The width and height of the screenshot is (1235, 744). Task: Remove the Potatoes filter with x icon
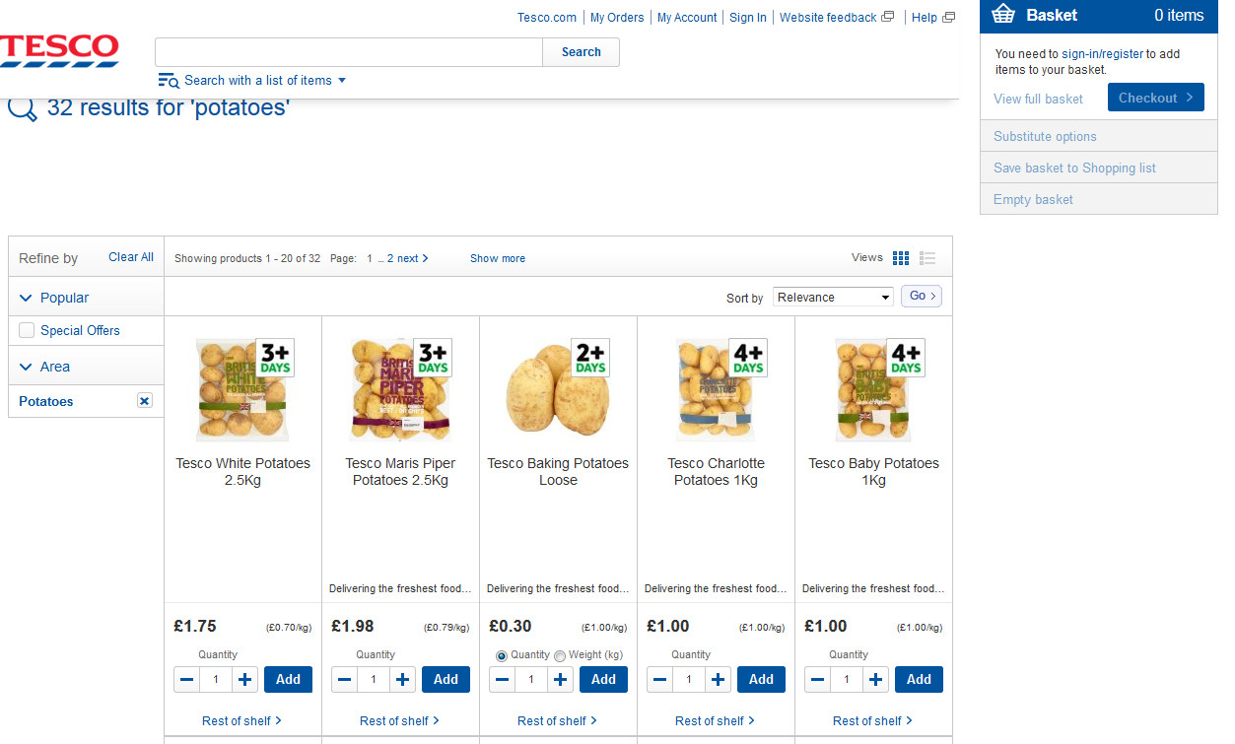coord(145,401)
